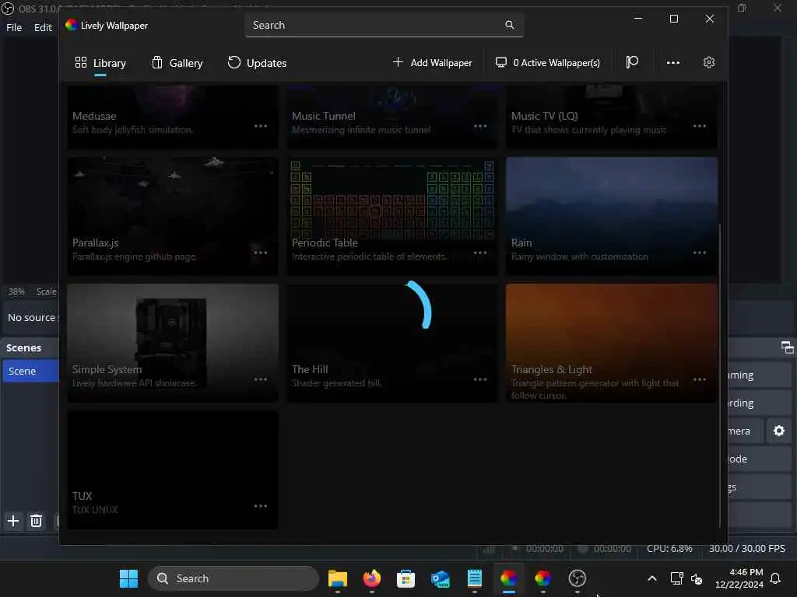Viewport: 797px width, 597px height.
Task: Click the magnifier icon in Lively search
Action: (509, 25)
